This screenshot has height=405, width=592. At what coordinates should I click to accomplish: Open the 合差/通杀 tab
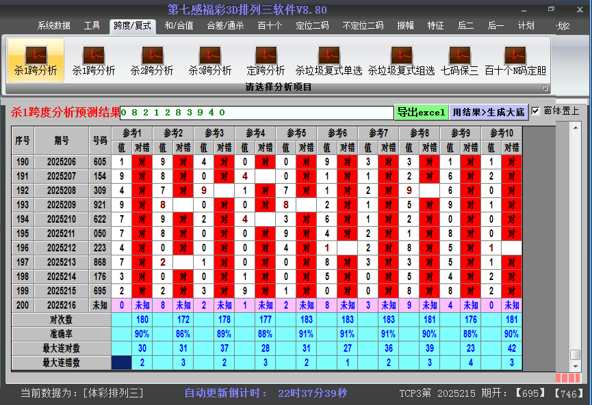[225, 26]
